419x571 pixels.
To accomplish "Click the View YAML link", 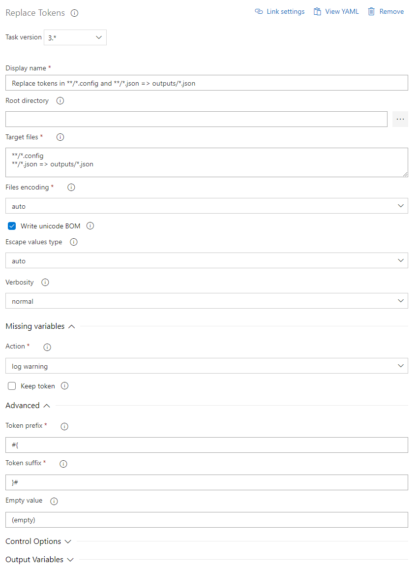I will click(336, 11).
